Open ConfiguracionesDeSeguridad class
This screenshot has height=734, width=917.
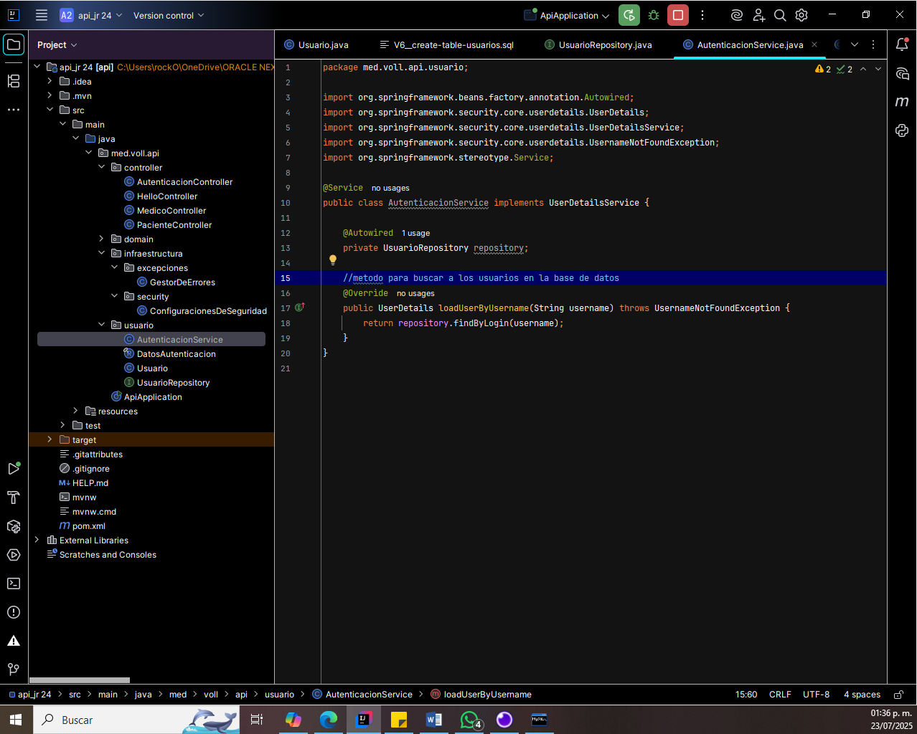pos(208,311)
